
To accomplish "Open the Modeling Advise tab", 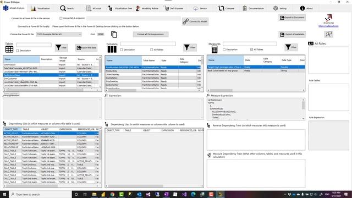I will (x=147, y=8).
